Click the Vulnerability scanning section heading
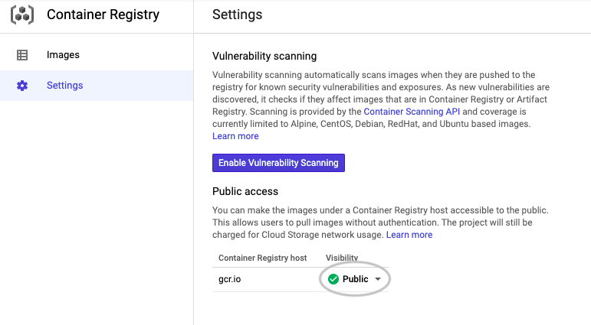This screenshot has height=325, width=591. (264, 56)
